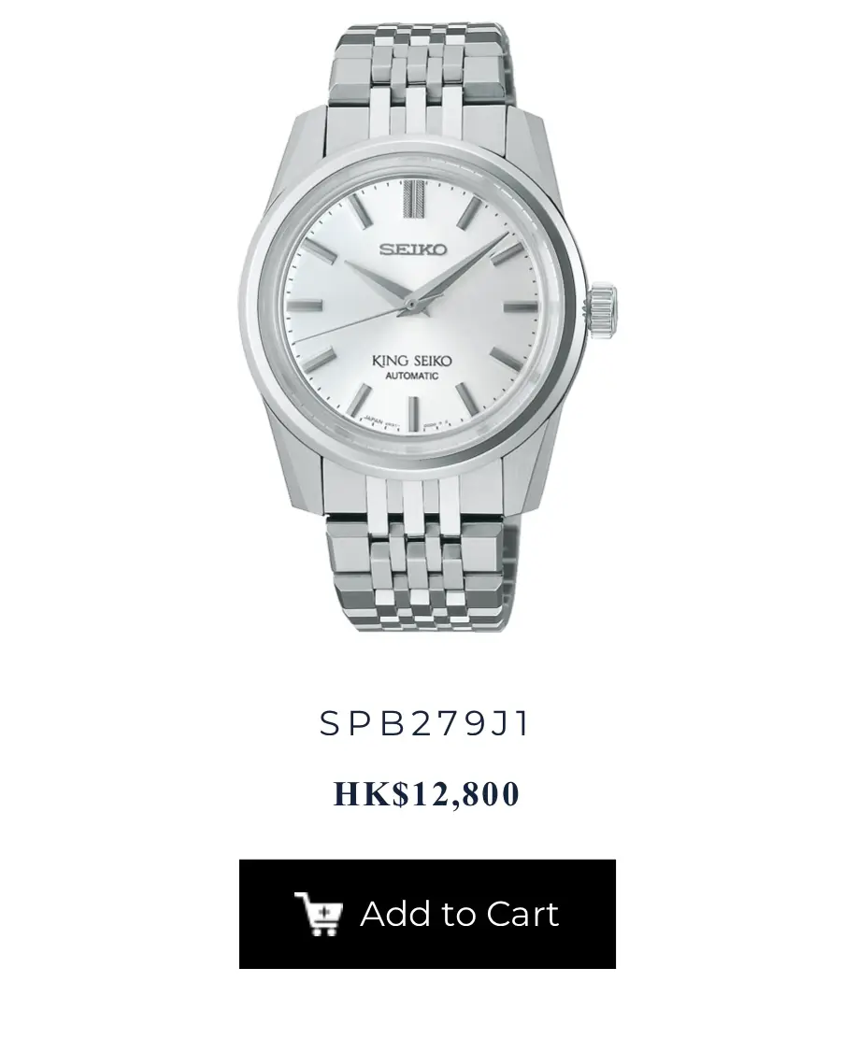Image resolution: width=858 pixels, height=1039 pixels.
Task: Click the double 12 o'clock hour marker
Action: coord(412,197)
